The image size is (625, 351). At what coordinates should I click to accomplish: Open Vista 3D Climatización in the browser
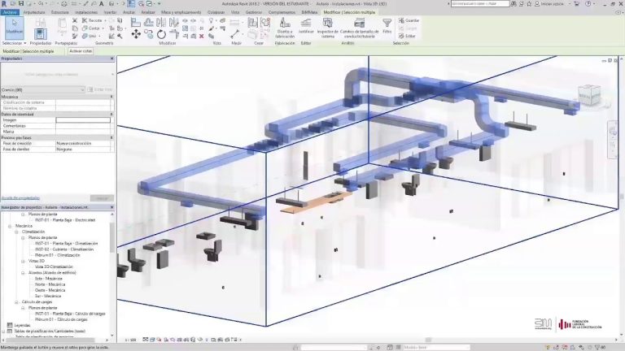coord(54,266)
